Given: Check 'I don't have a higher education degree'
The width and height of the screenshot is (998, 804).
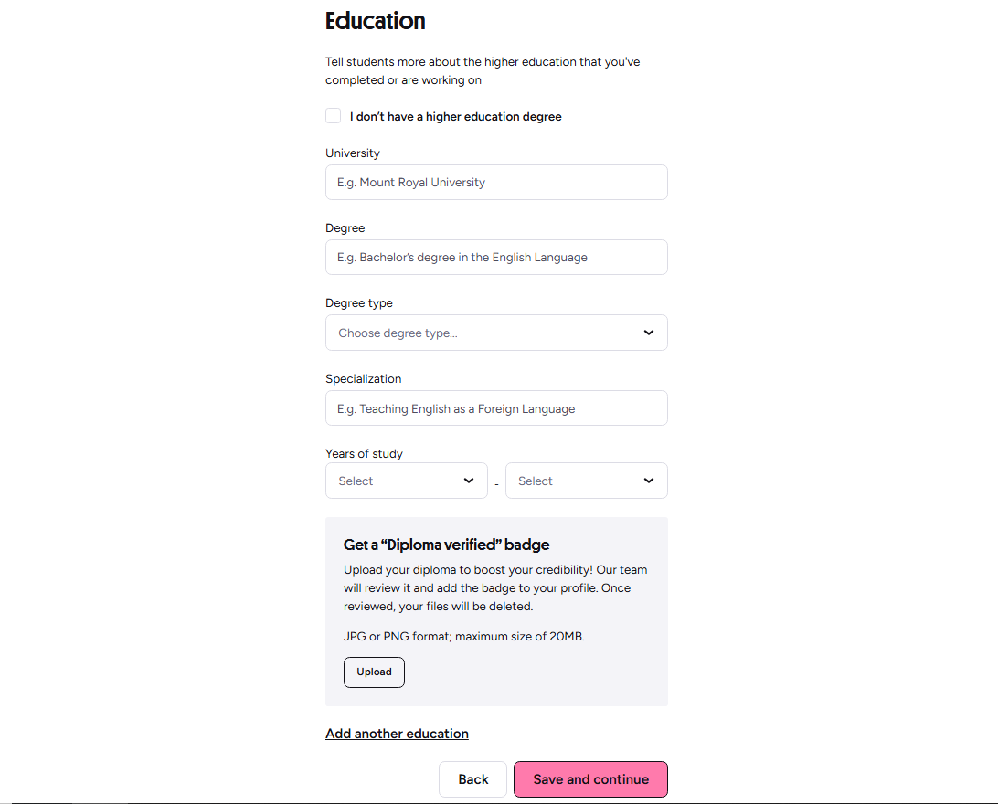Looking at the screenshot, I should 333,116.
